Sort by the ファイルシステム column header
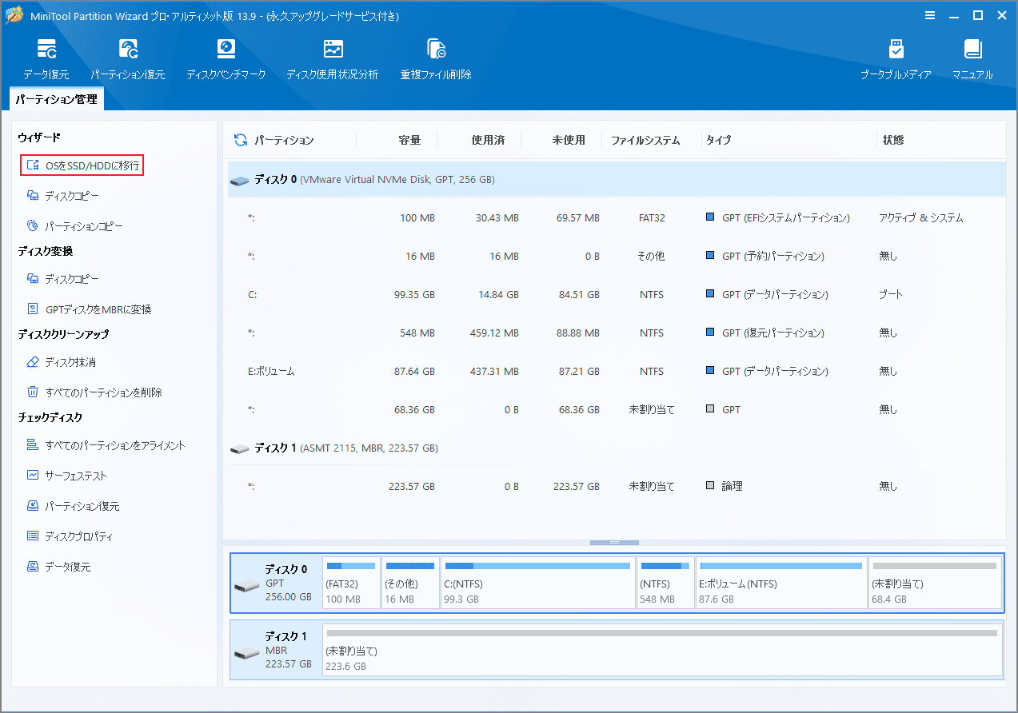 click(x=645, y=140)
